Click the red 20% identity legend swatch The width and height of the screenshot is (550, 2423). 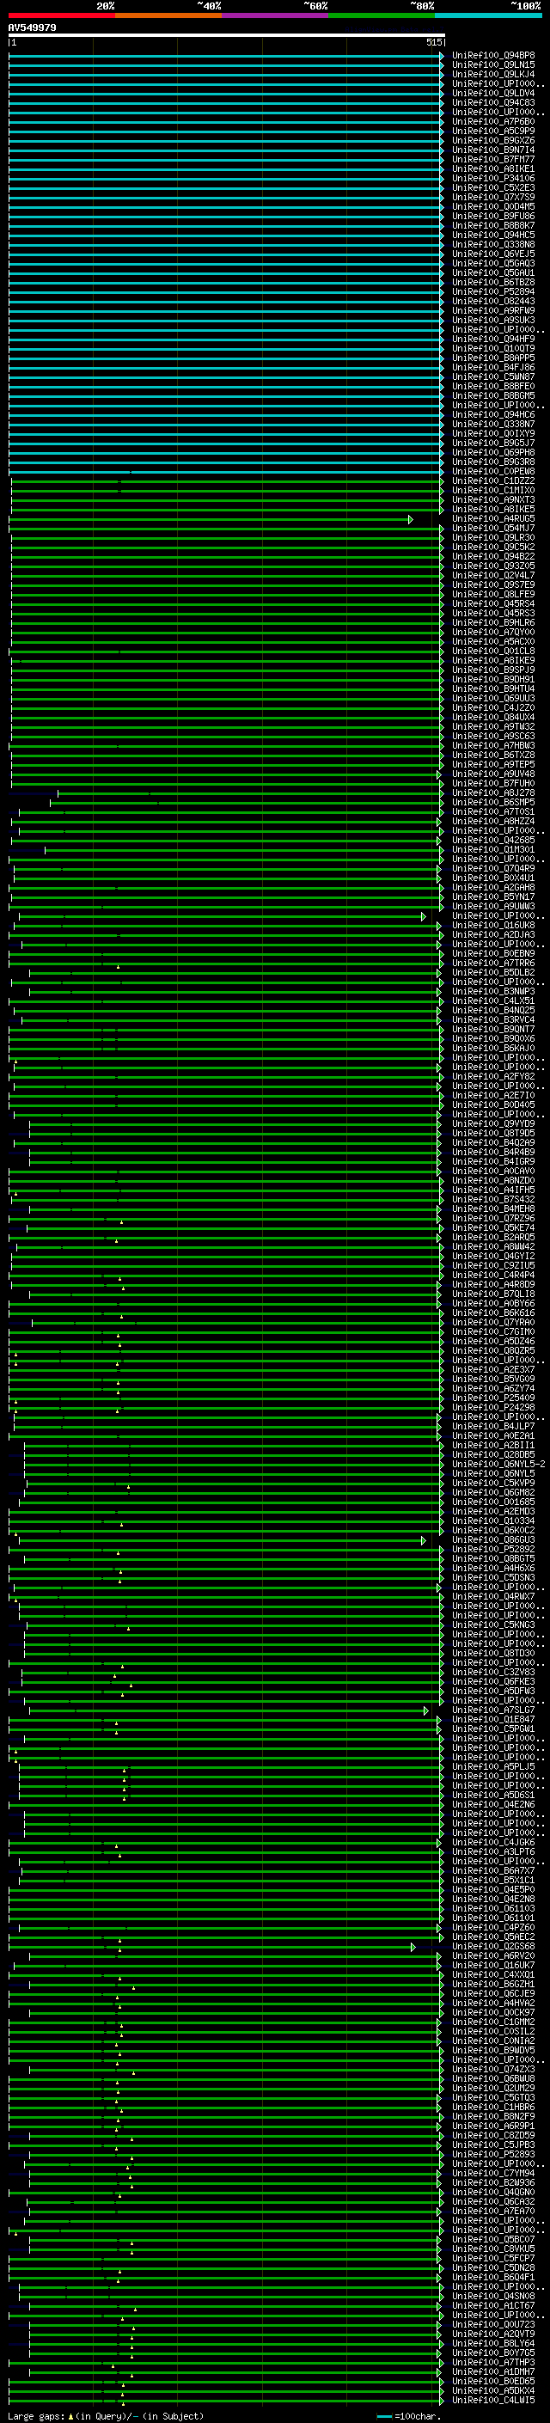[61, 15]
